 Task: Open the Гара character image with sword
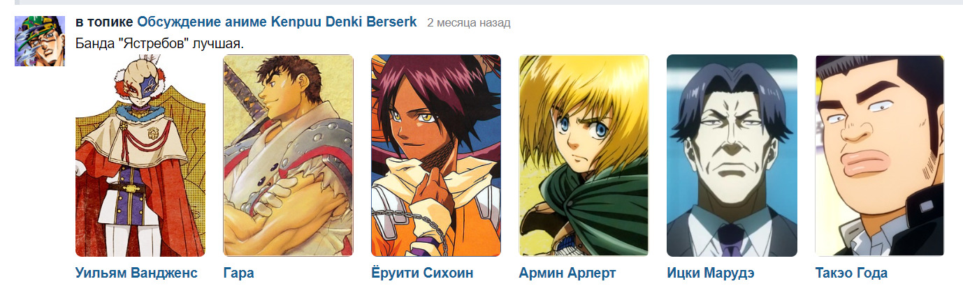coord(288,156)
